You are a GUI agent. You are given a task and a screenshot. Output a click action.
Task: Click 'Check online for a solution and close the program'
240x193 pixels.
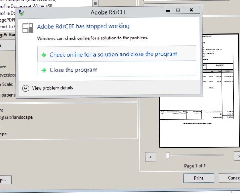pyautogui.click(x=116, y=54)
